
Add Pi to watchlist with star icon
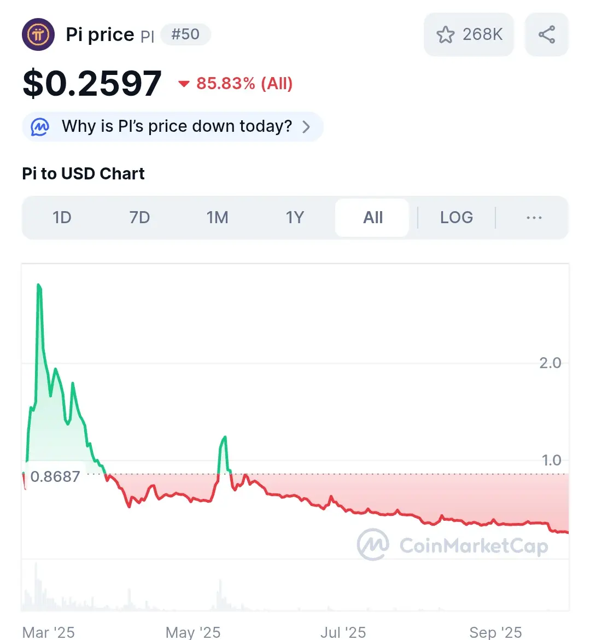(445, 34)
